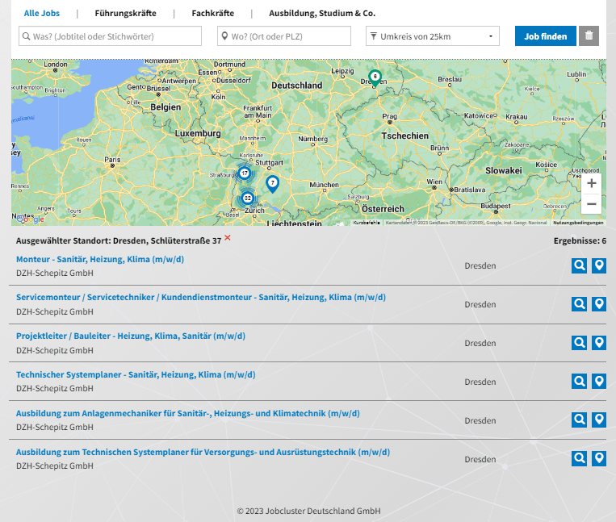616x522 pixels.
Task: Focus the Was? job title search field
Action: coord(110,36)
